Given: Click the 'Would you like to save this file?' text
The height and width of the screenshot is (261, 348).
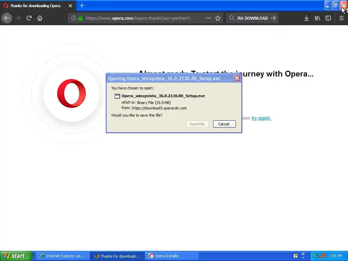Looking at the screenshot, I should (x=137, y=115).
